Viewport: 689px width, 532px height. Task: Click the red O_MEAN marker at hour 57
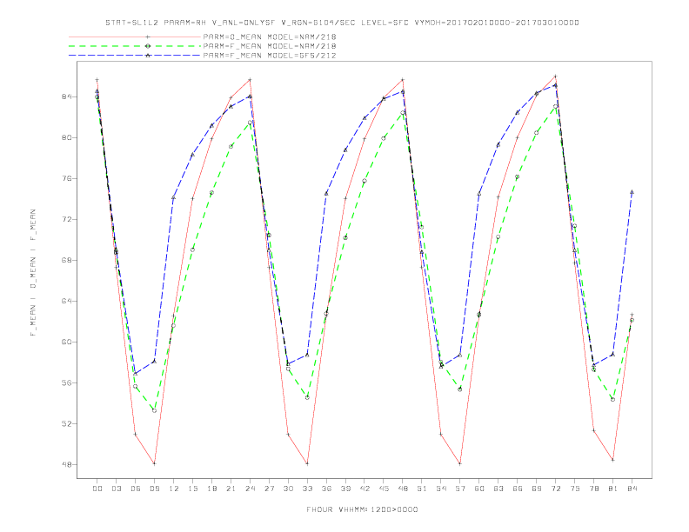460,463
